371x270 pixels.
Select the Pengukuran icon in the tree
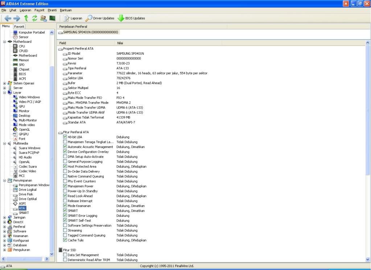point(10,250)
